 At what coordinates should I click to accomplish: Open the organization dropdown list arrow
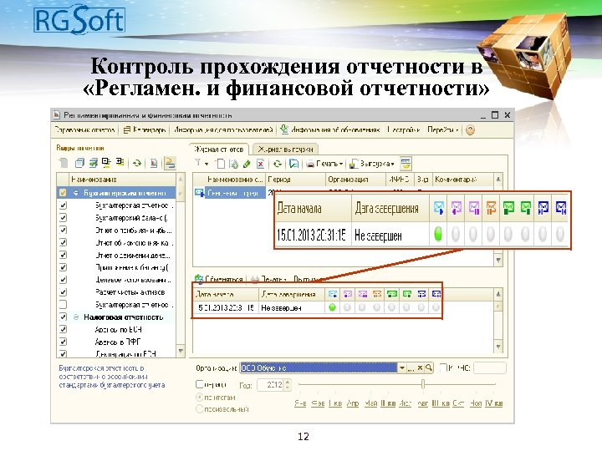tap(401, 367)
